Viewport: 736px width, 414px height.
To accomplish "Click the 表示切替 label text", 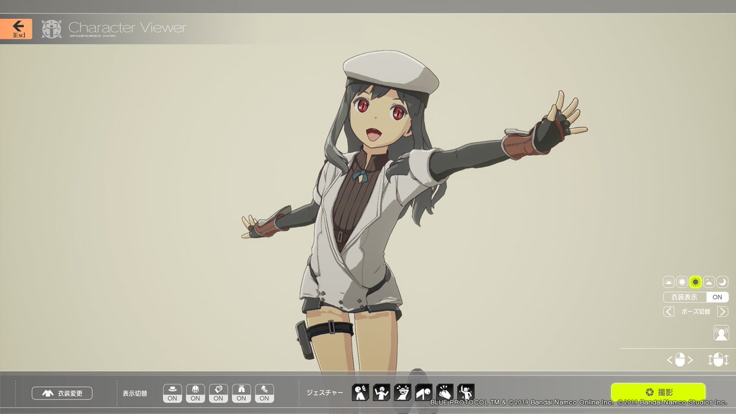I will point(134,393).
